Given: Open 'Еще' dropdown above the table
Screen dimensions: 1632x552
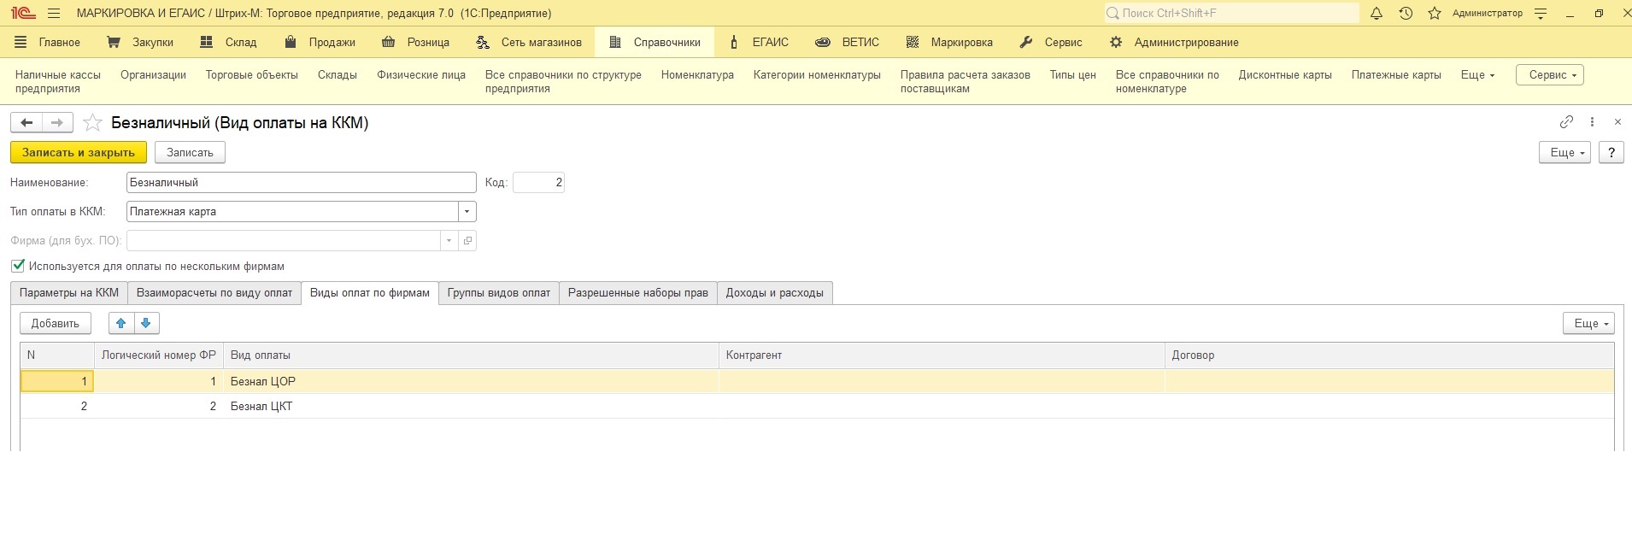Looking at the screenshot, I should pos(1588,323).
